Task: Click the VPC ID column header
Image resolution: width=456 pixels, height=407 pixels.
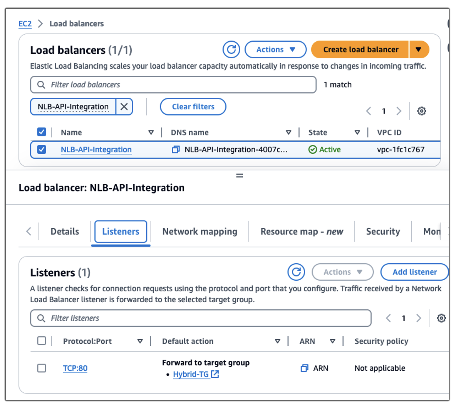Action: pyautogui.click(x=389, y=133)
